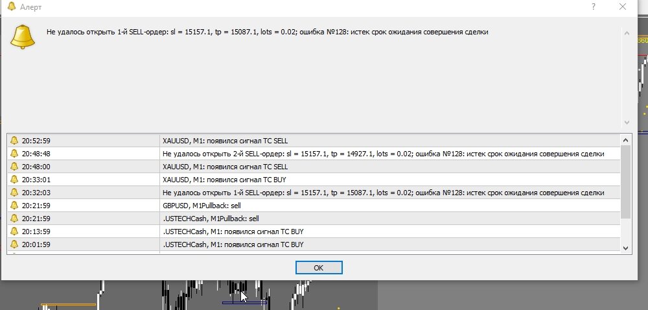Select the XAUUSD SELL signal message at 20:48:00
648x310 pixels.
click(x=226, y=167)
